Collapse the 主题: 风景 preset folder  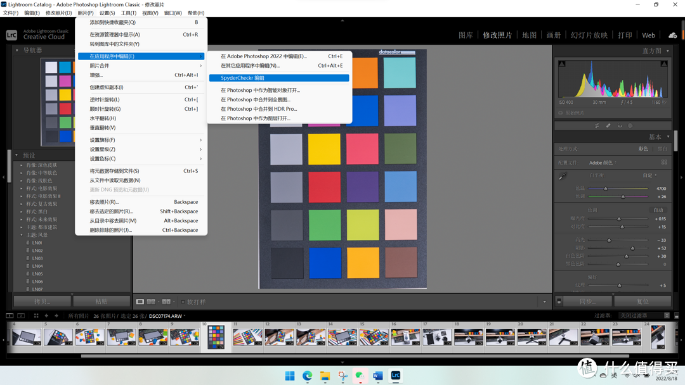(22, 235)
